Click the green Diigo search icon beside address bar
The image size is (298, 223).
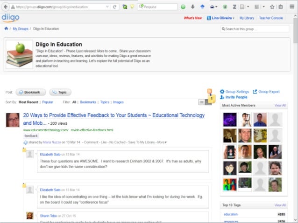125,7
